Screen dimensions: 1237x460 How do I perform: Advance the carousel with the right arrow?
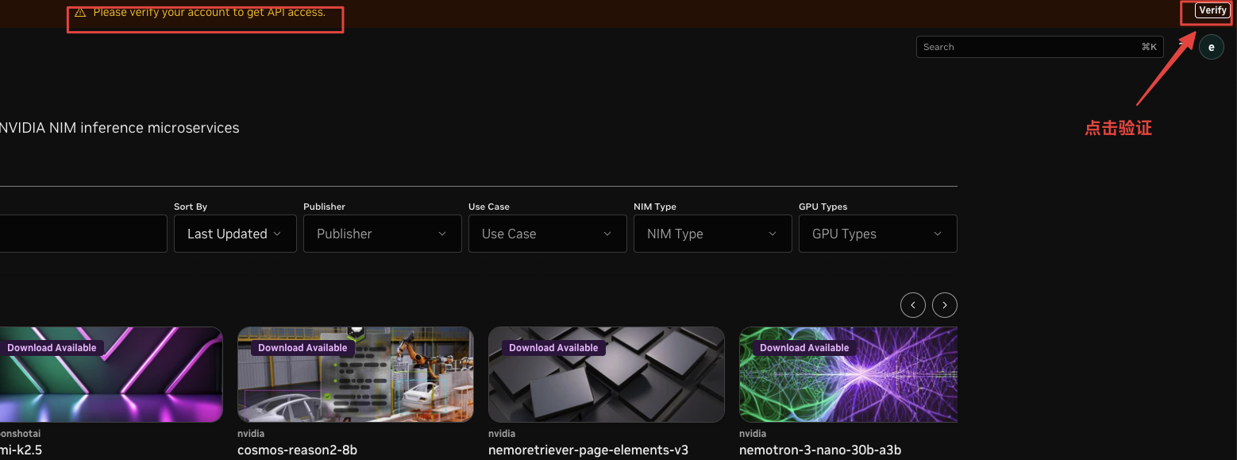945,305
